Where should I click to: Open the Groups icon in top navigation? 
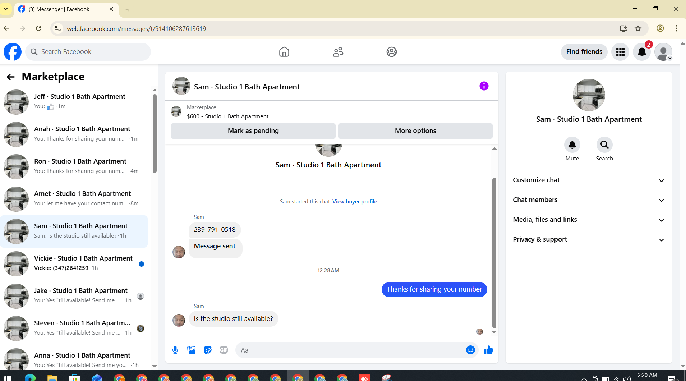(x=392, y=52)
